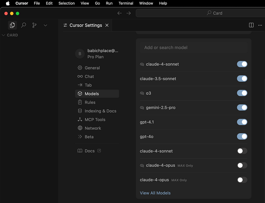The image size is (265, 203).
Task: Open the Run menu
Action: coord(109,3)
